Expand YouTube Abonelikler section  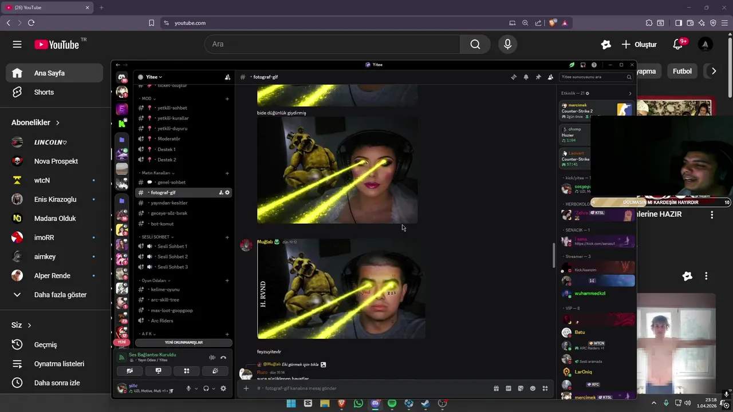coord(36,122)
